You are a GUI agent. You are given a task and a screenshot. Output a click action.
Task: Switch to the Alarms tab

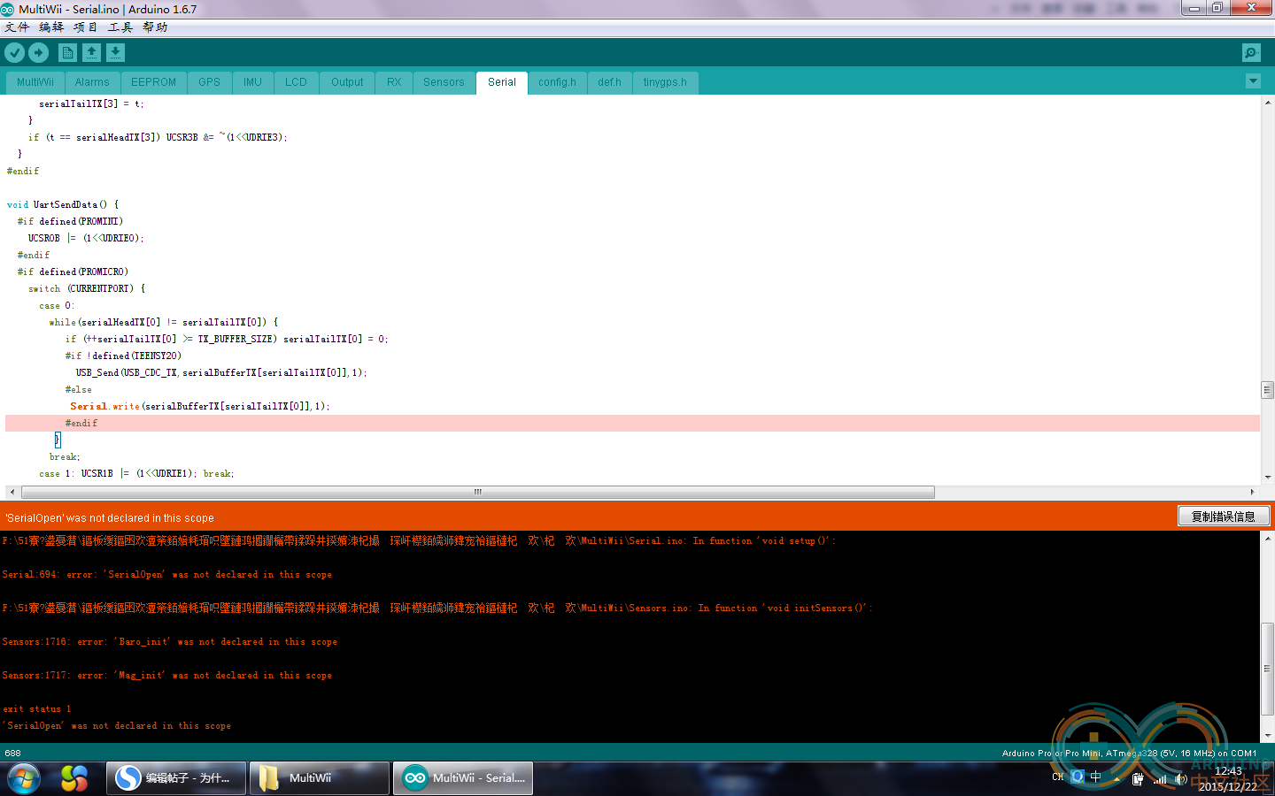[x=92, y=82]
